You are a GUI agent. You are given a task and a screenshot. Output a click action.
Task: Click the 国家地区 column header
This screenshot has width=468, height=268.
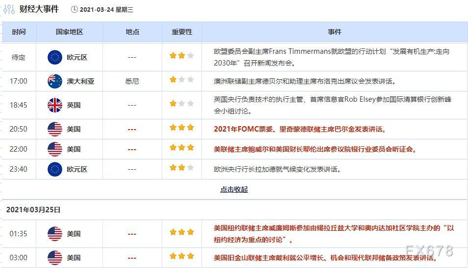tap(69, 32)
